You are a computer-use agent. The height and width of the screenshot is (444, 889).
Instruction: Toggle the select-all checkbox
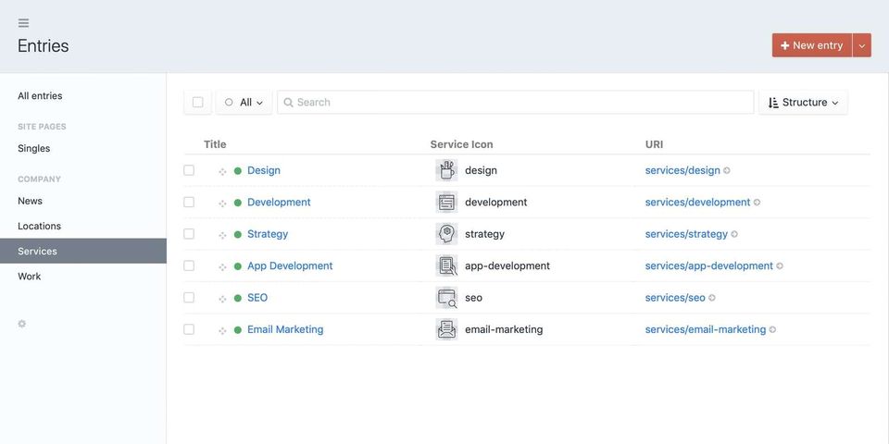pos(197,102)
